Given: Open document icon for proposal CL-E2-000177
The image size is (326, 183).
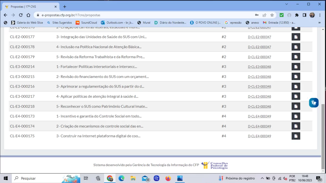Looking at the screenshot, I should pos(296,37).
